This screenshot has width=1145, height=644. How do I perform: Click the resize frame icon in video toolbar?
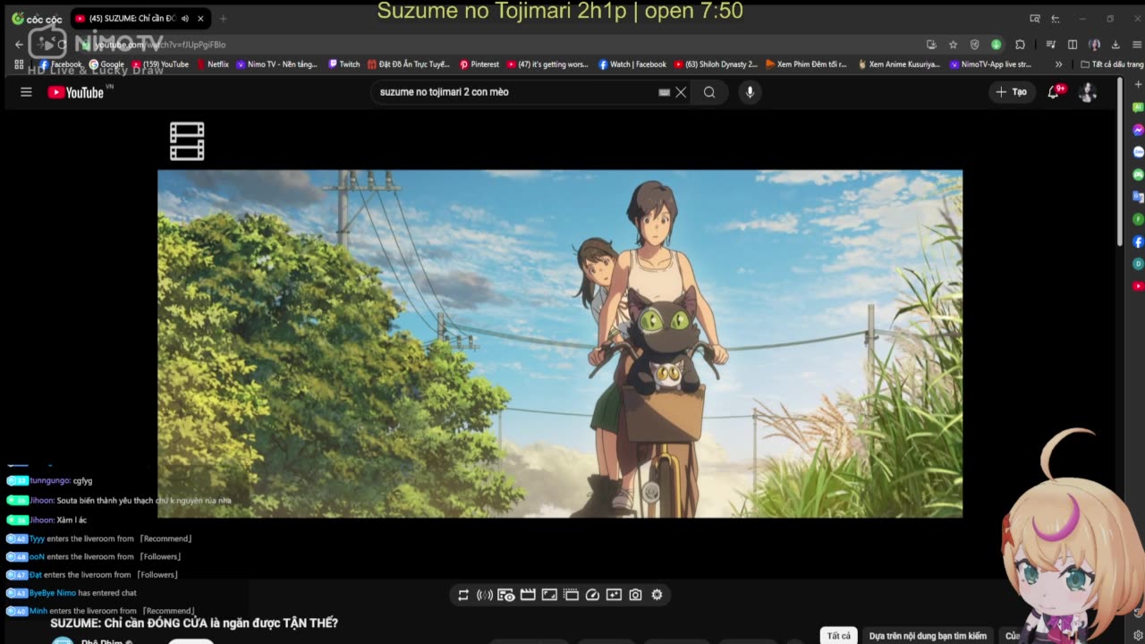(x=549, y=595)
